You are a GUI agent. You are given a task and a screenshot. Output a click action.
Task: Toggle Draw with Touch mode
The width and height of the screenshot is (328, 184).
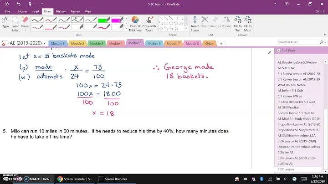149,24
